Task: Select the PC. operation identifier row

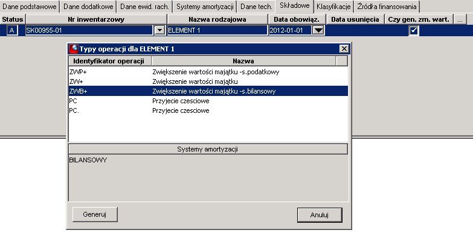Action: [208, 110]
